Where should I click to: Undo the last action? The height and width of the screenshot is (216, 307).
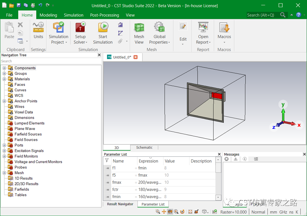click(x=40, y=5)
